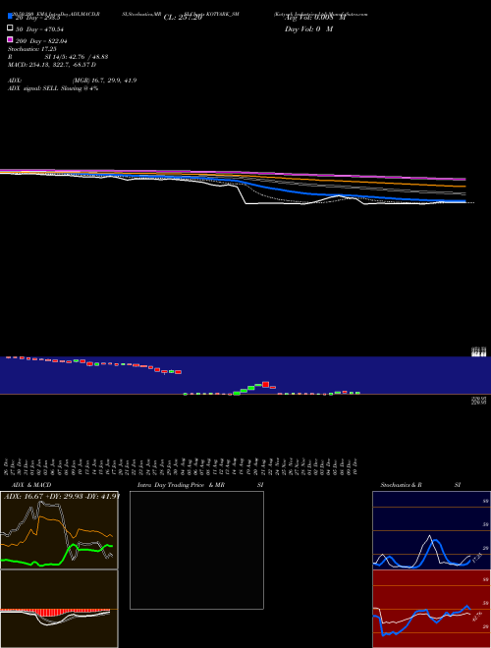This screenshot has width=491, height=648.
Task: Click the magenta 200 Day legend swatch
Action: [x=10, y=39]
